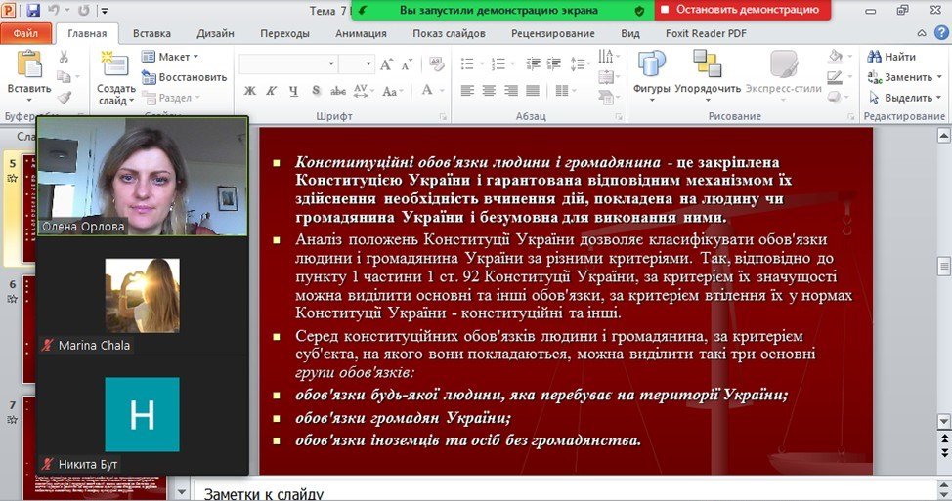Toggle strikethrough (abc)
This screenshot has width=952, height=501.
click(x=337, y=91)
